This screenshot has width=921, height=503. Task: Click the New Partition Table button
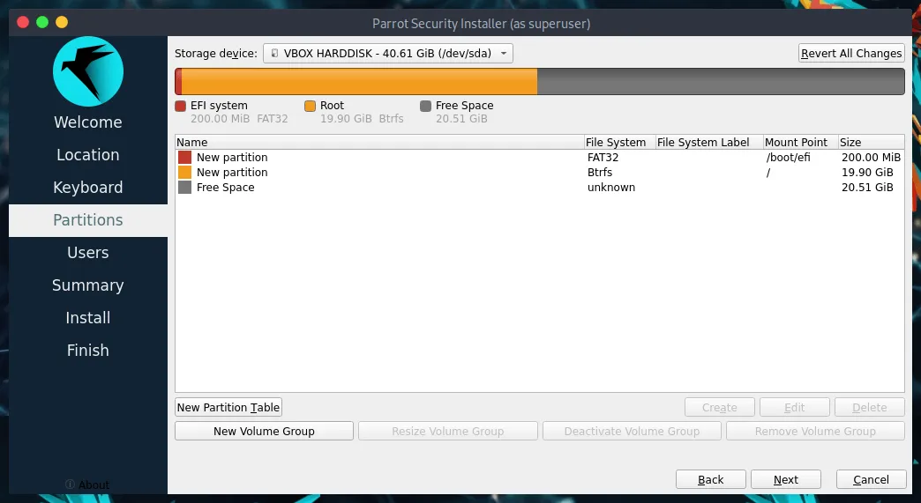coord(228,408)
